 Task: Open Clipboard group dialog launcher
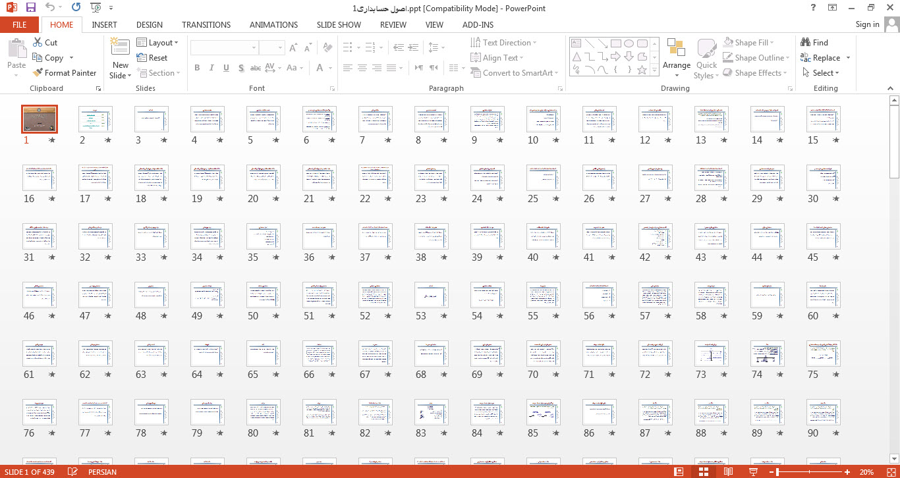pyautogui.click(x=99, y=88)
